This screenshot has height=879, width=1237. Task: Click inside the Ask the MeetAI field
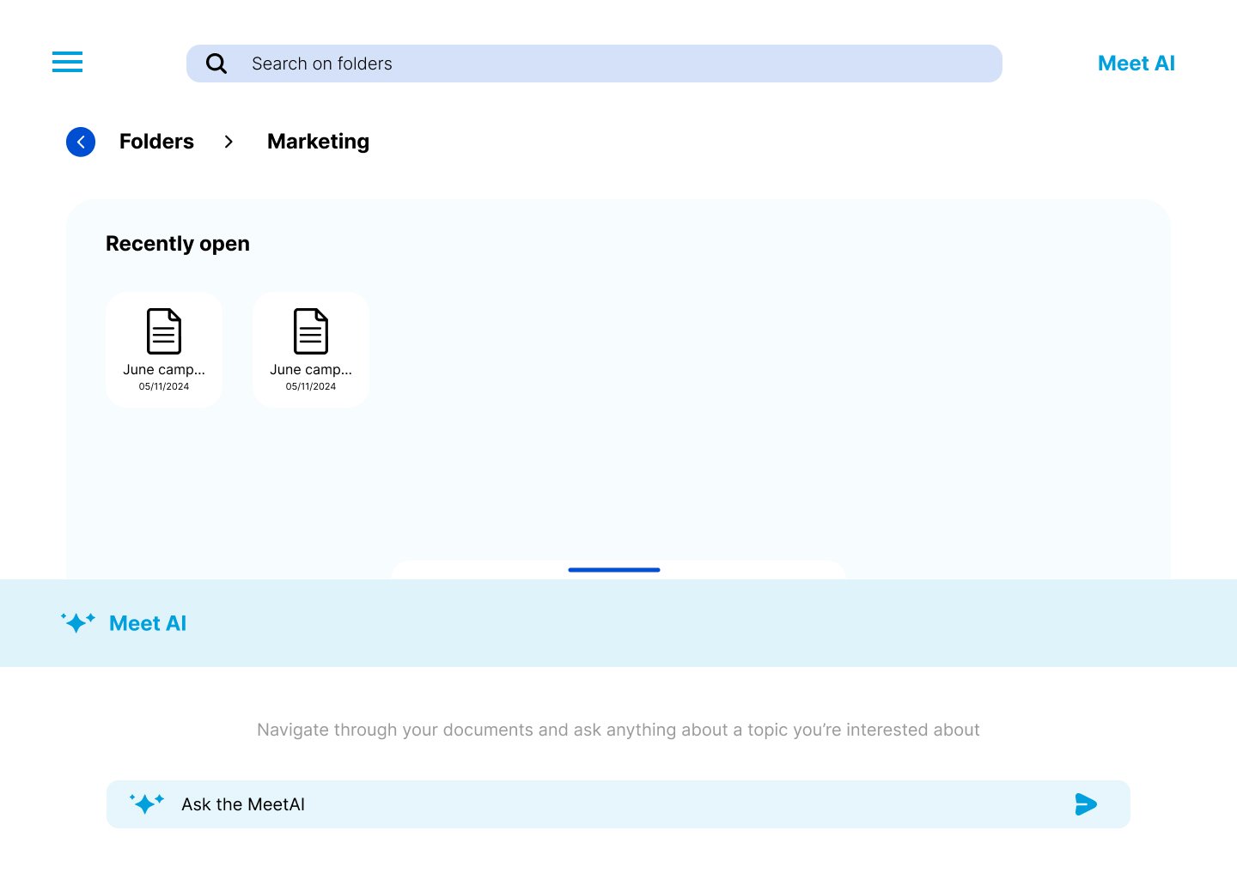click(618, 804)
